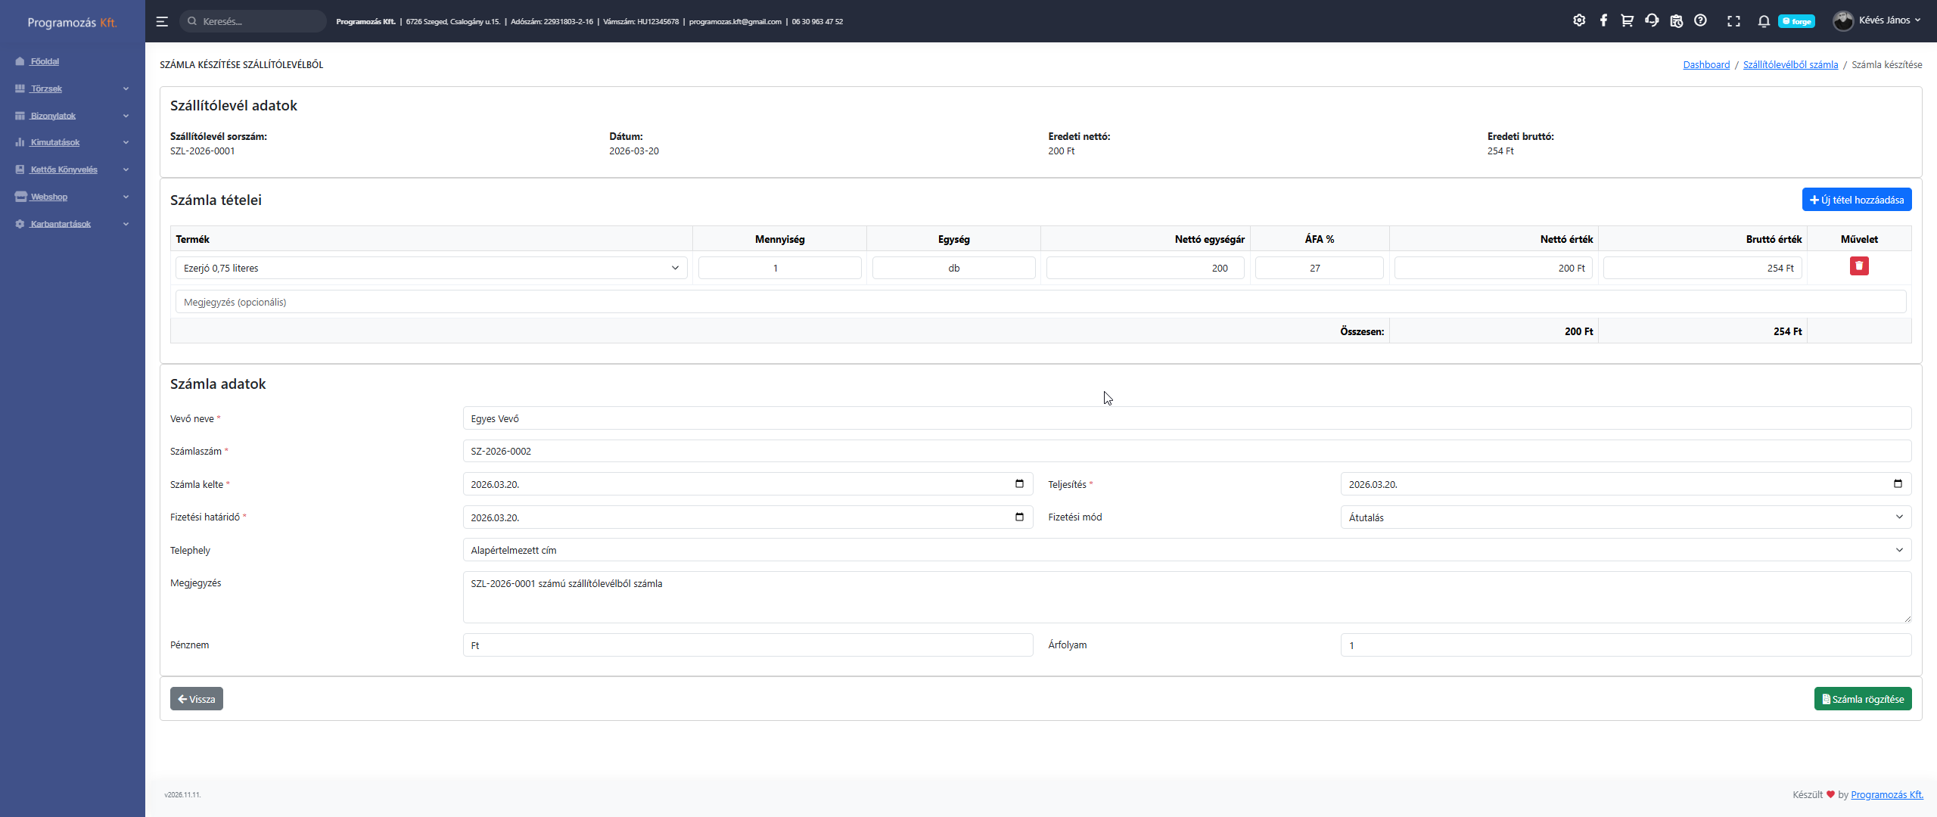This screenshot has height=817, width=1937.
Task: Delete the Ezerjó item with trash icon
Action: coord(1859,266)
